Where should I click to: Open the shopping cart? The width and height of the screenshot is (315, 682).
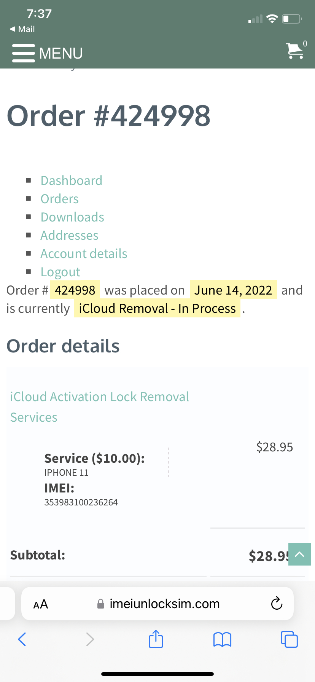[295, 51]
